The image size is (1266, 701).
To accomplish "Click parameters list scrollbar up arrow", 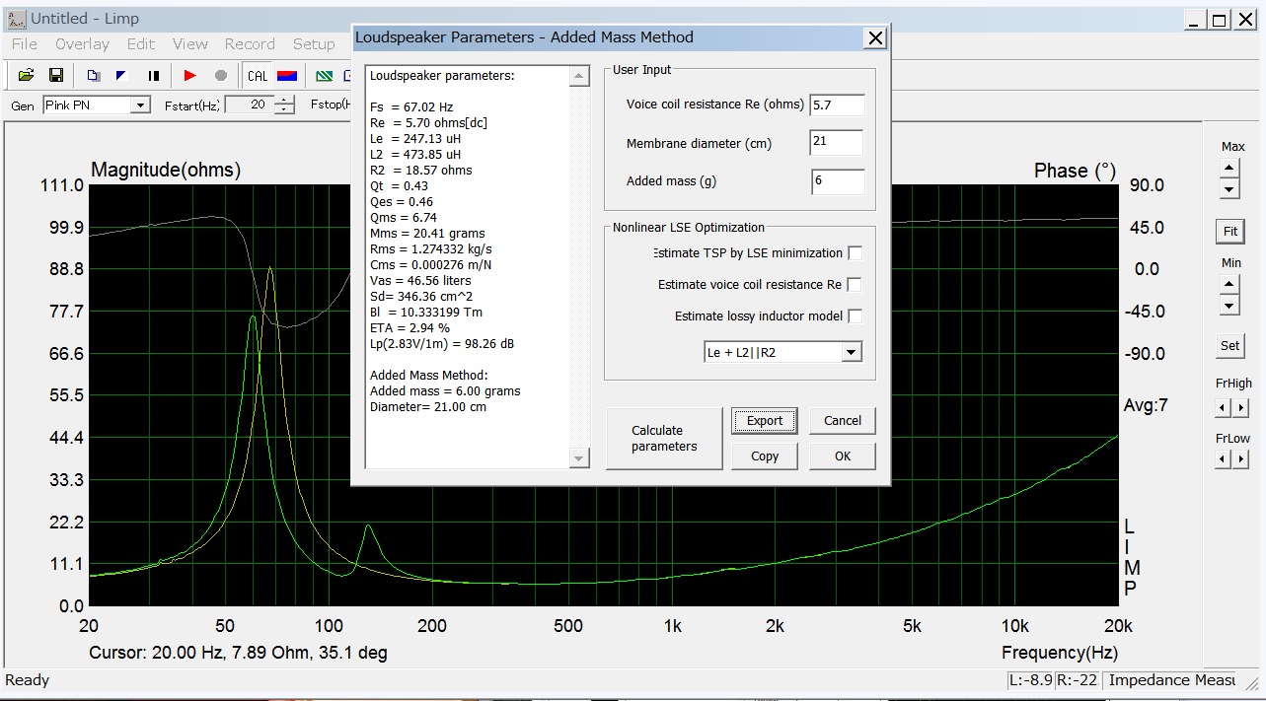I will [579, 76].
